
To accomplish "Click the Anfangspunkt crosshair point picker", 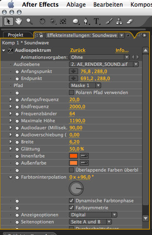I will [73, 71].
